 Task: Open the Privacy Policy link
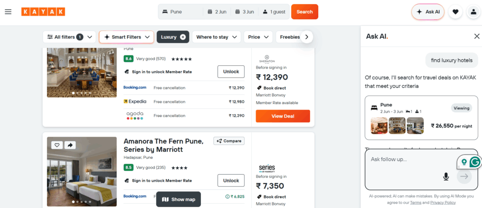pos(443,202)
